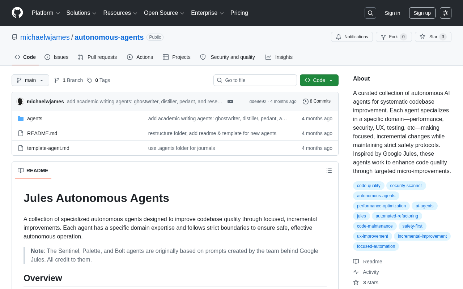This screenshot has height=289, width=463.
Task: Star the autonomous-agents repository
Action: pos(433,37)
